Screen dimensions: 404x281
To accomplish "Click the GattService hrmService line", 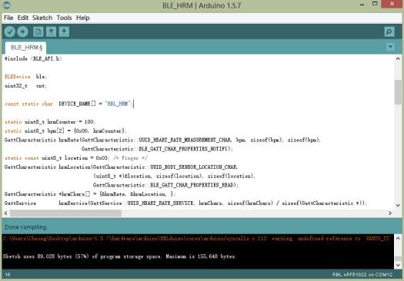I will pos(185,203).
